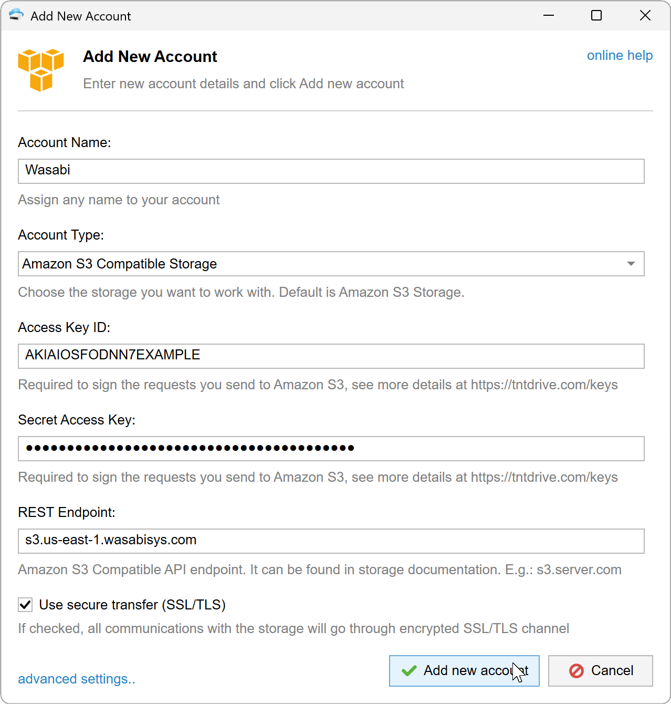Image resolution: width=671 pixels, height=704 pixels.
Task: Click the Amazon S3 cubes logo icon
Action: [x=41, y=70]
